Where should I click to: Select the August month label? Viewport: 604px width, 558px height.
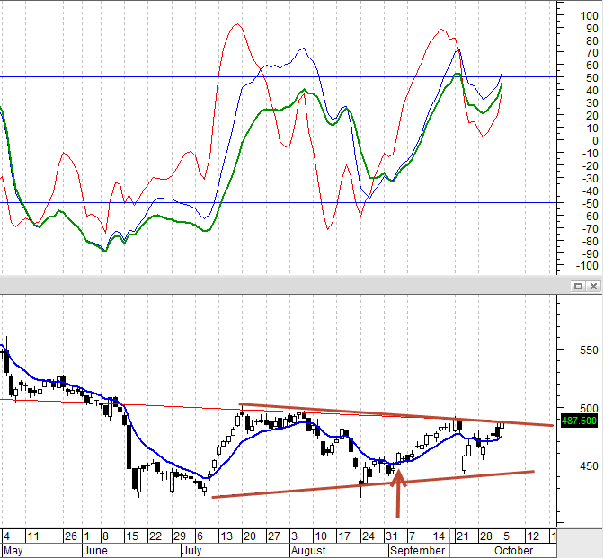[x=308, y=551]
